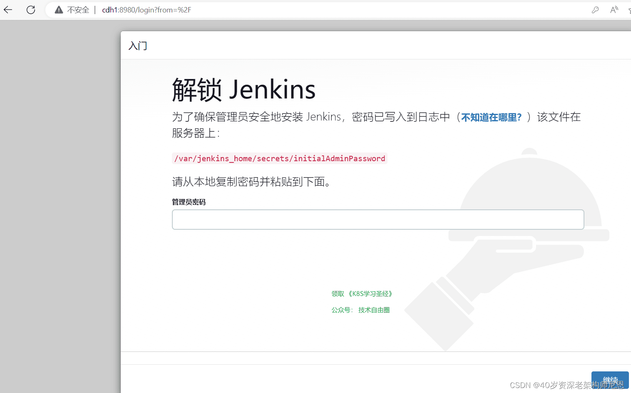Select the 入门 dialog title

tap(138, 46)
